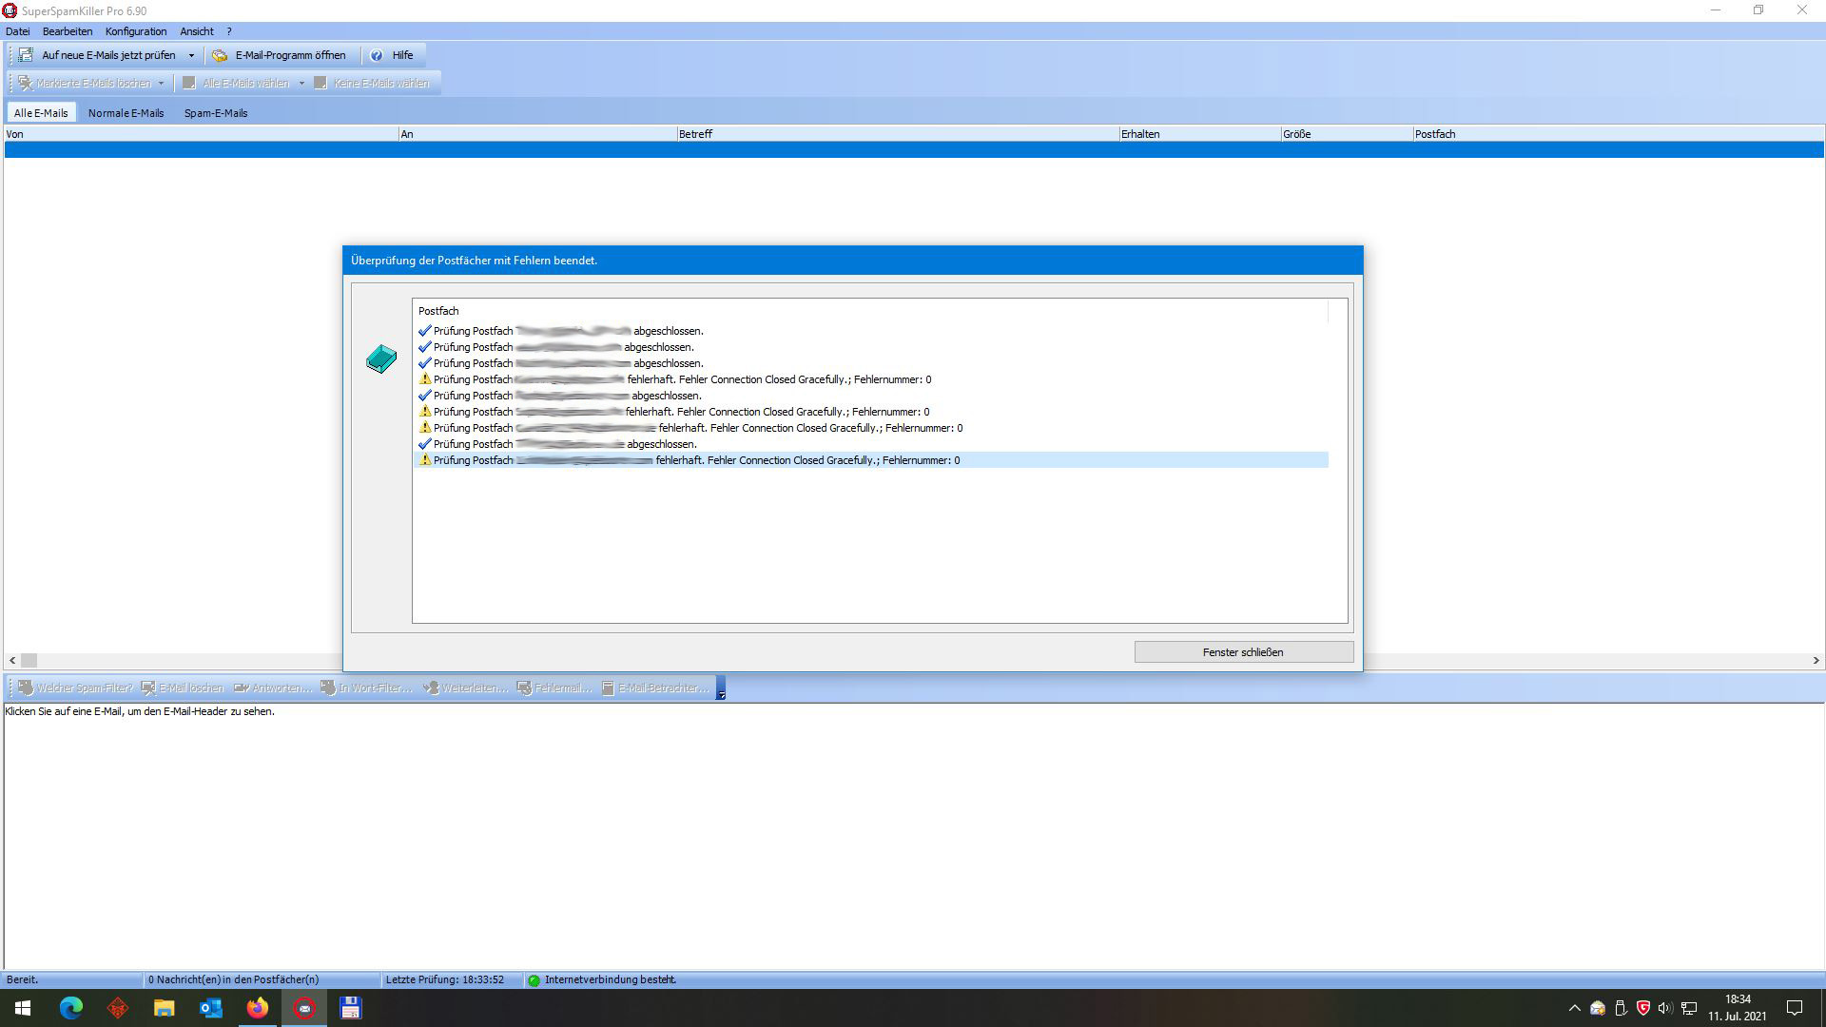
Task: Open the Konfiguration menu
Action: [x=136, y=31]
